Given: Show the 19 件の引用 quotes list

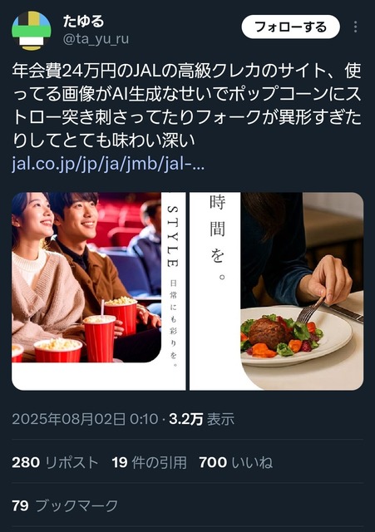Looking at the screenshot, I should click(x=150, y=462).
